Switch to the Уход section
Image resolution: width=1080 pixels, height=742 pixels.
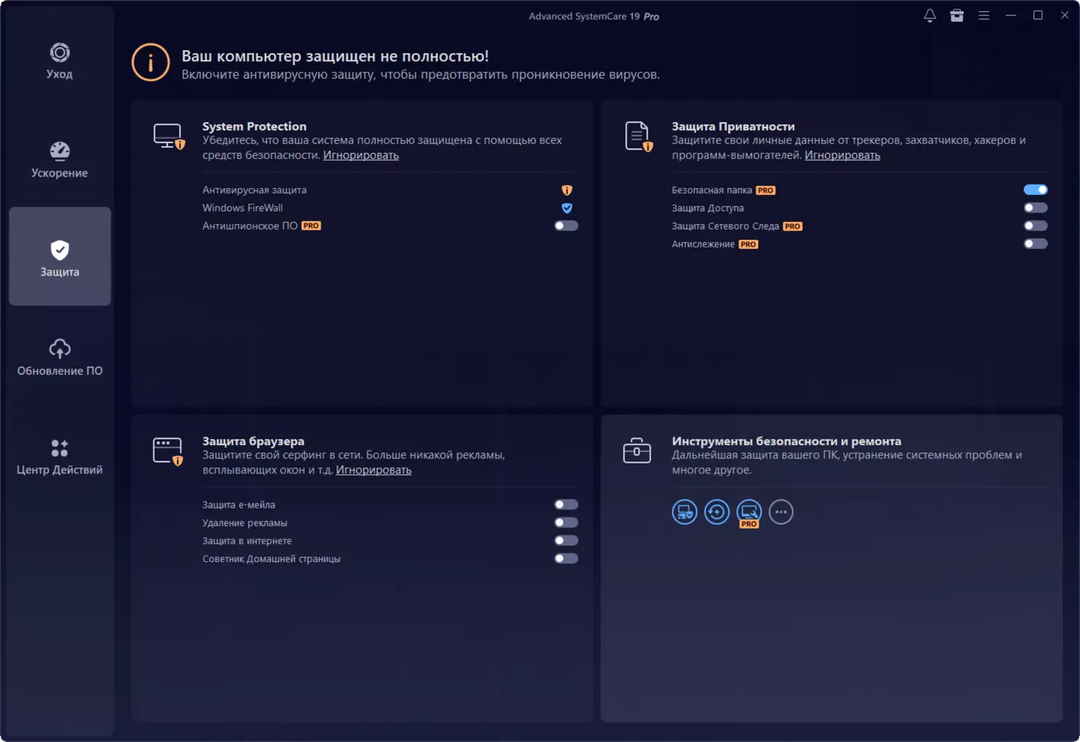pyautogui.click(x=60, y=61)
